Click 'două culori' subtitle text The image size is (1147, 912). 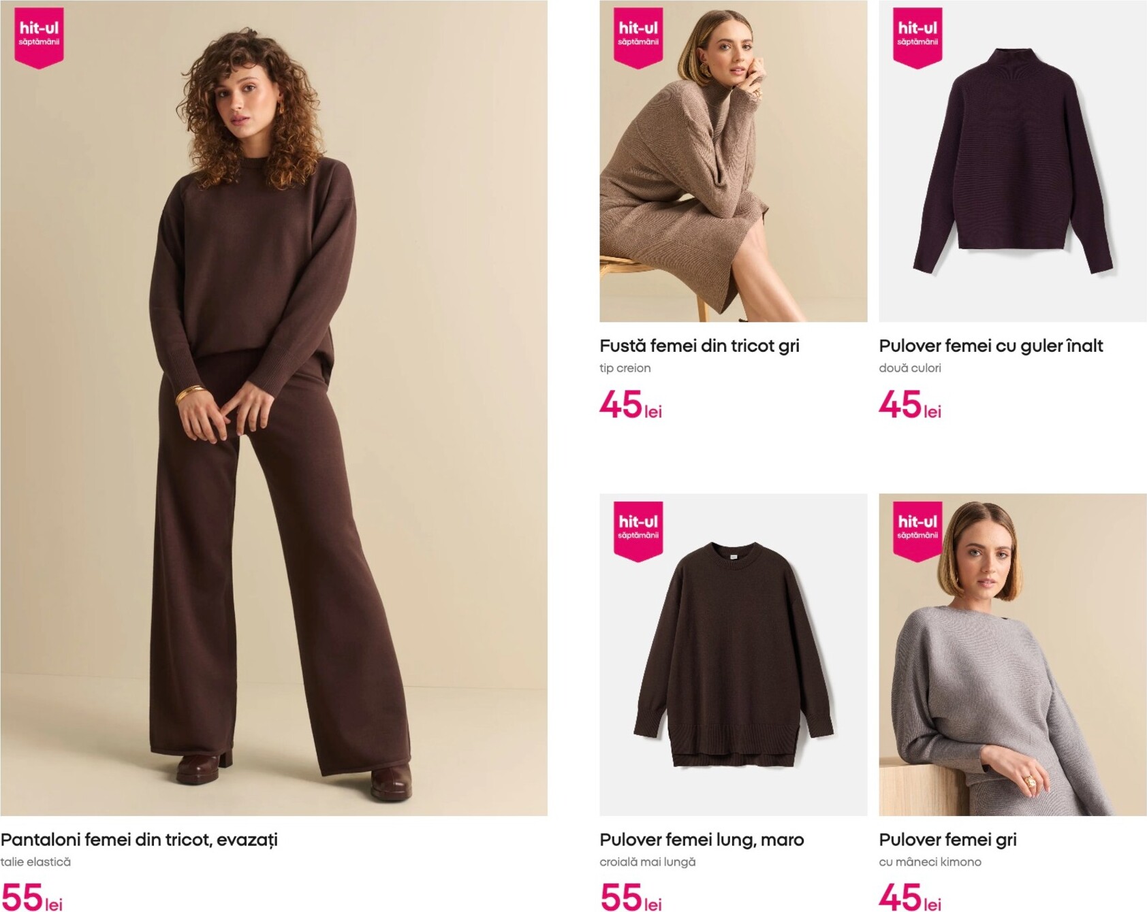910,368
